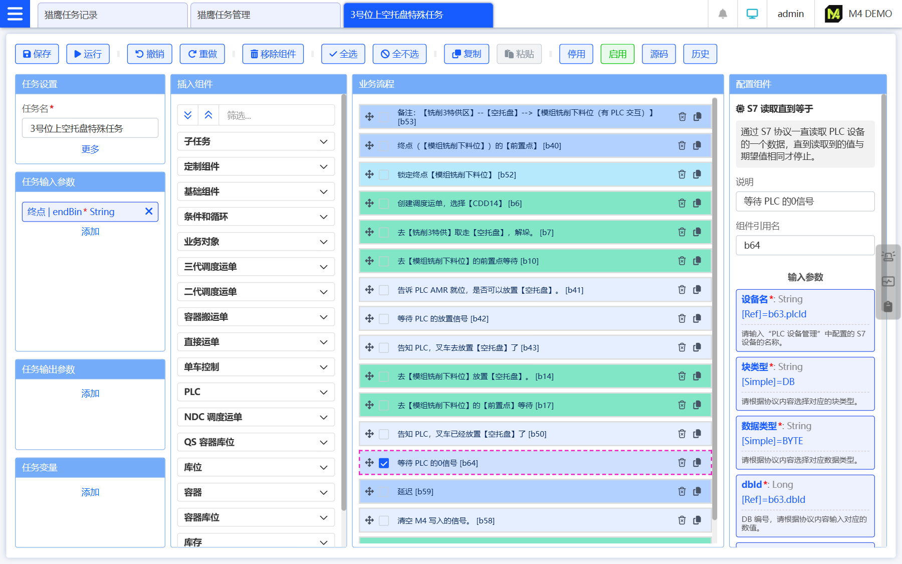Check the 告诉 PLC AMR 就位 [b41] checkbox
The height and width of the screenshot is (564, 902).
click(384, 290)
